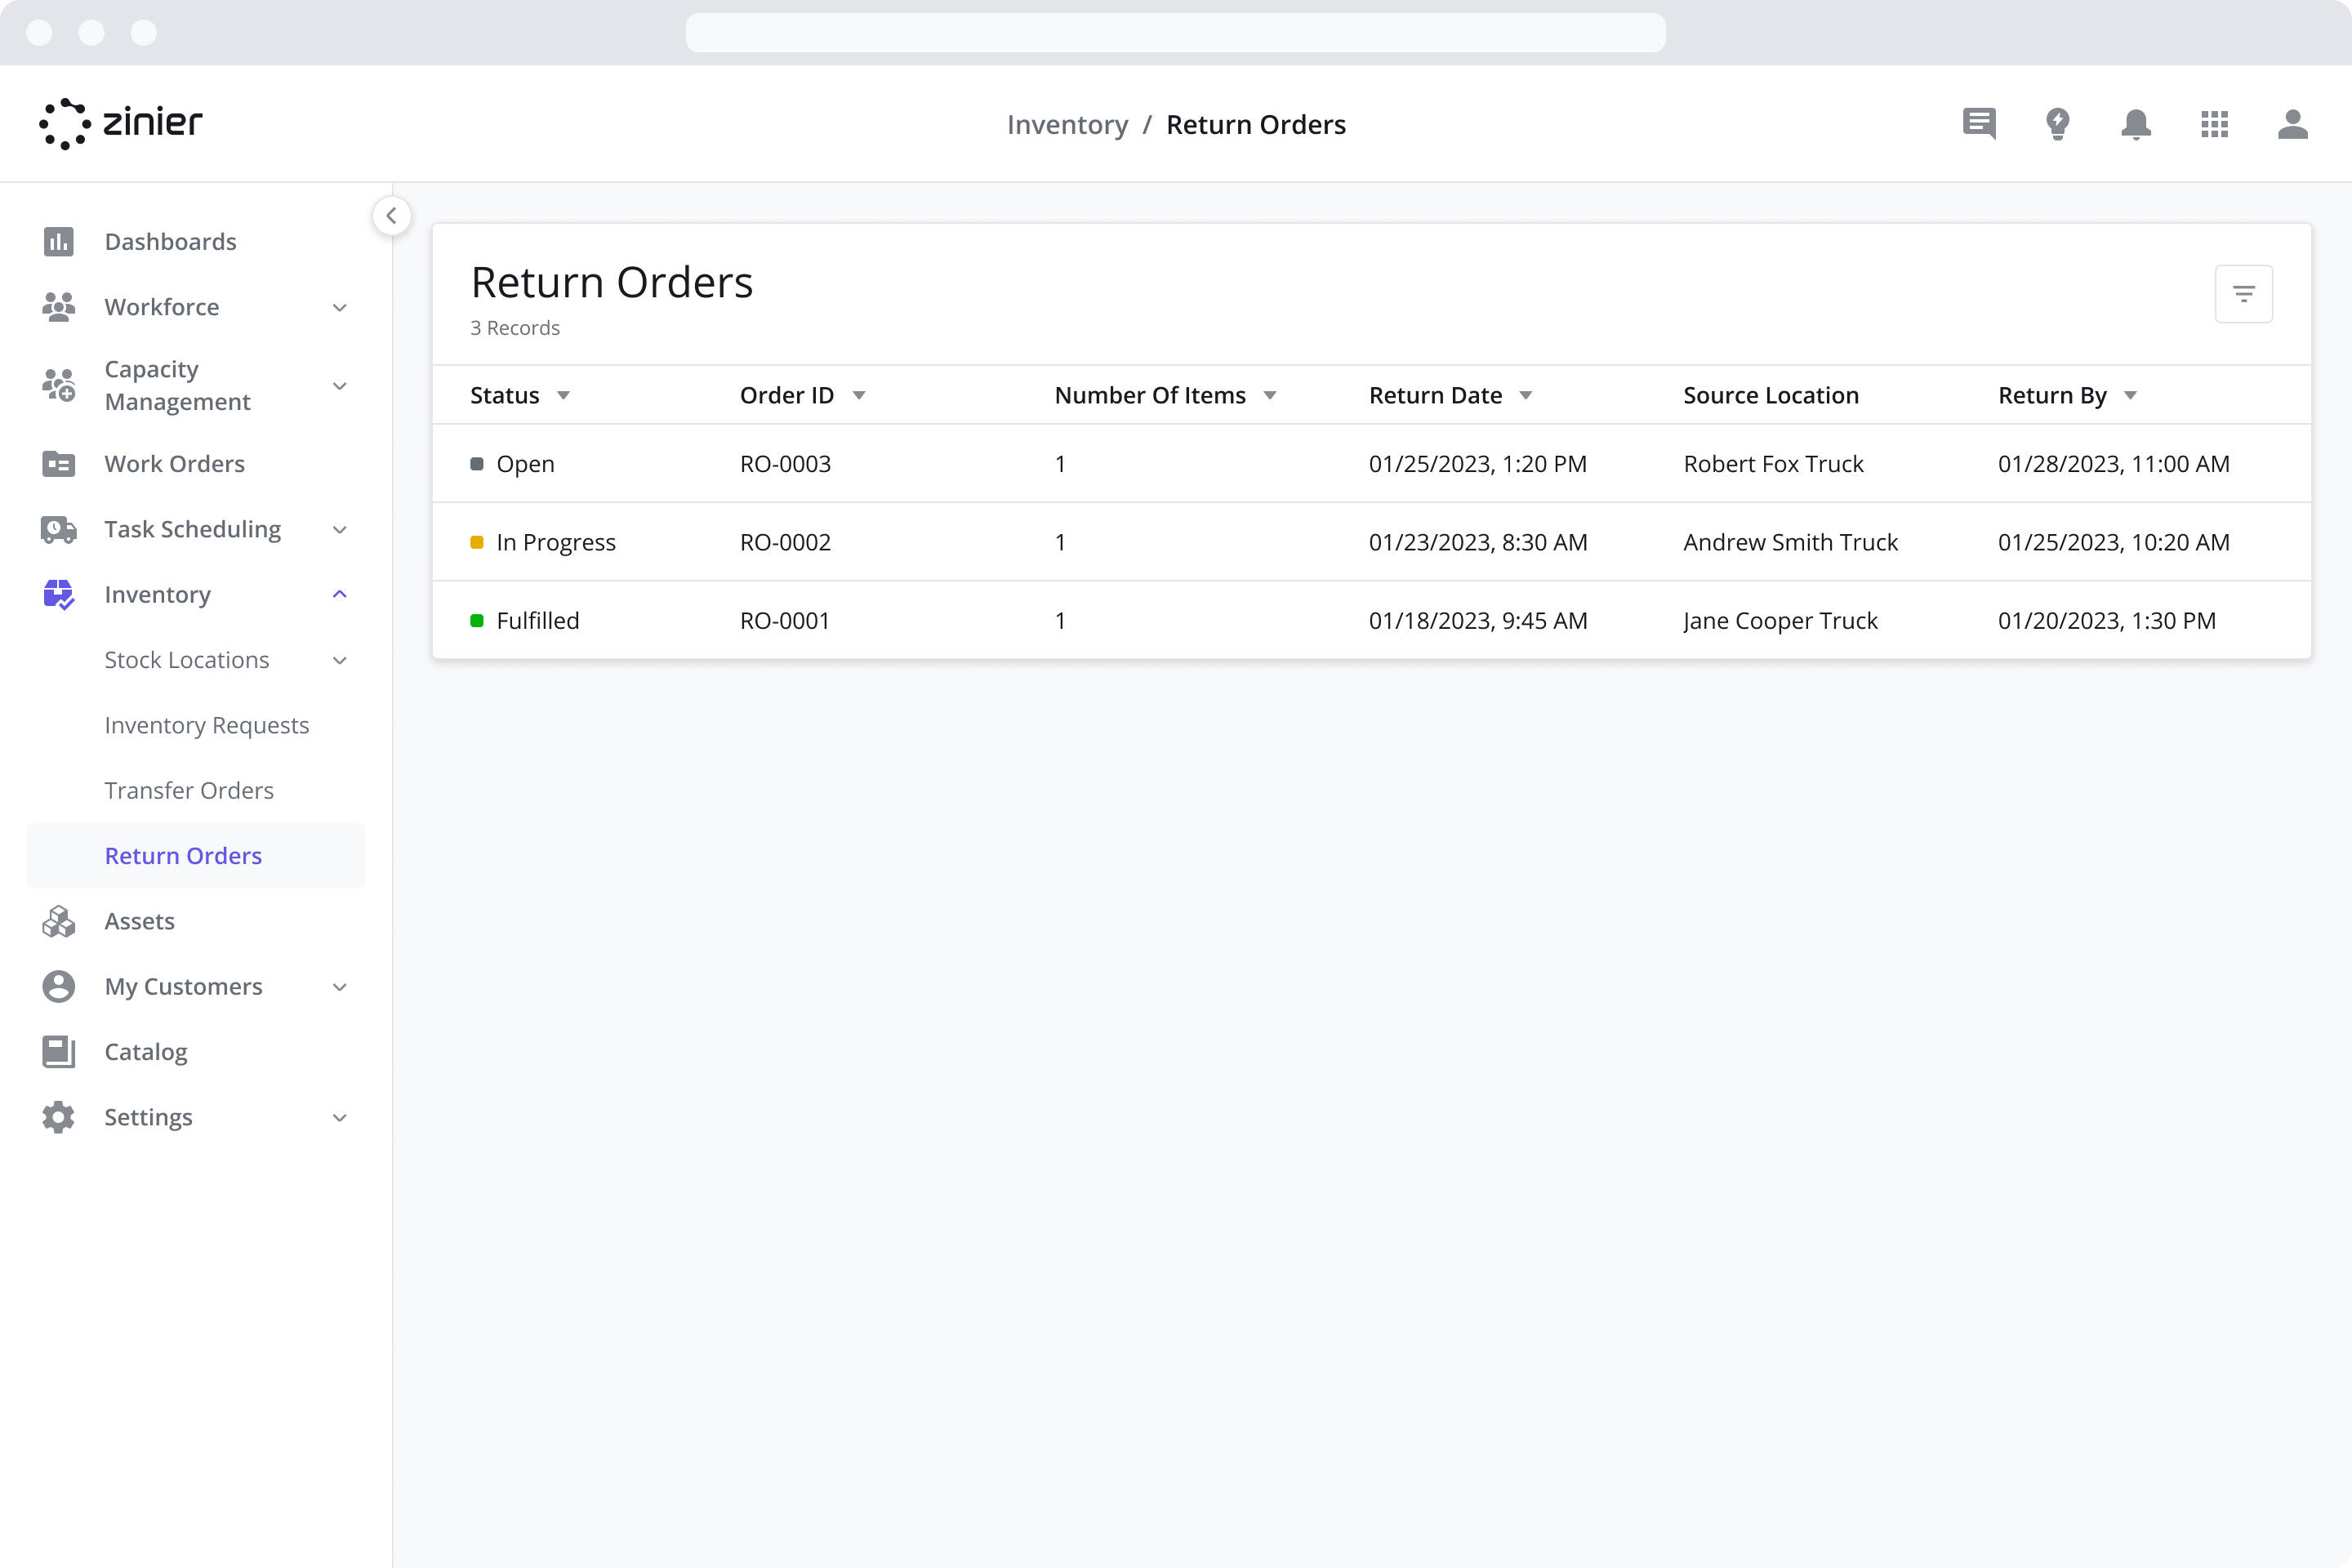Expand the Workforce menu chevron
This screenshot has width=2352, height=1568.
[340, 307]
